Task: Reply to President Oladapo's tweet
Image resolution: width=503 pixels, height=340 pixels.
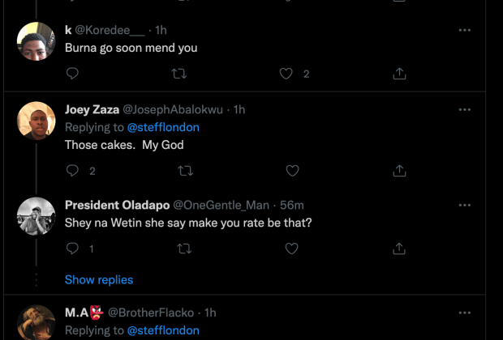Action: (72, 249)
